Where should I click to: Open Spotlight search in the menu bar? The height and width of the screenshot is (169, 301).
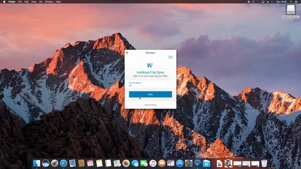pyautogui.click(x=291, y=2)
